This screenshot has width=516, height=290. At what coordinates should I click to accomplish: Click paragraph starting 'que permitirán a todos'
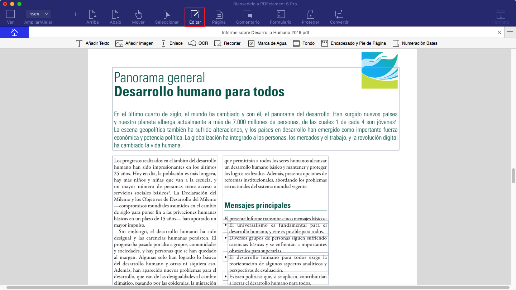(276, 174)
